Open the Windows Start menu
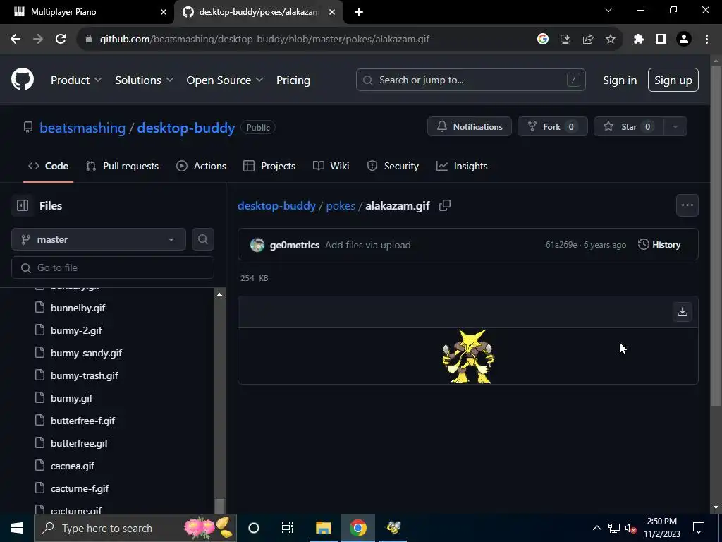This screenshot has width=722, height=542. tap(17, 528)
